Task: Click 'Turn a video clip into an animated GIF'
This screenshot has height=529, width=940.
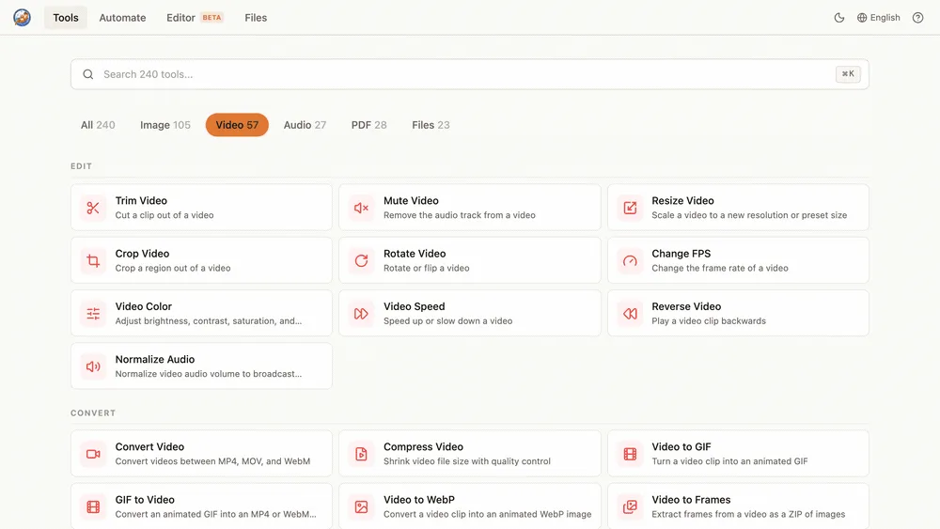Action: (x=729, y=461)
